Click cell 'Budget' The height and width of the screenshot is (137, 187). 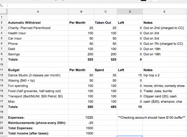pyautogui.click(x=38, y=70)
